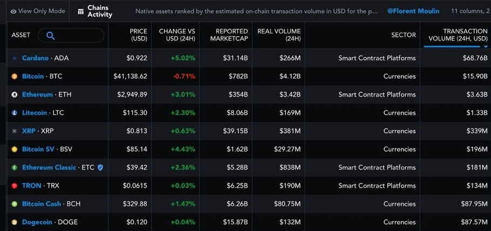Sort by the Price (USD) column header
Screen dimensions: 491x231
point(139,35)
